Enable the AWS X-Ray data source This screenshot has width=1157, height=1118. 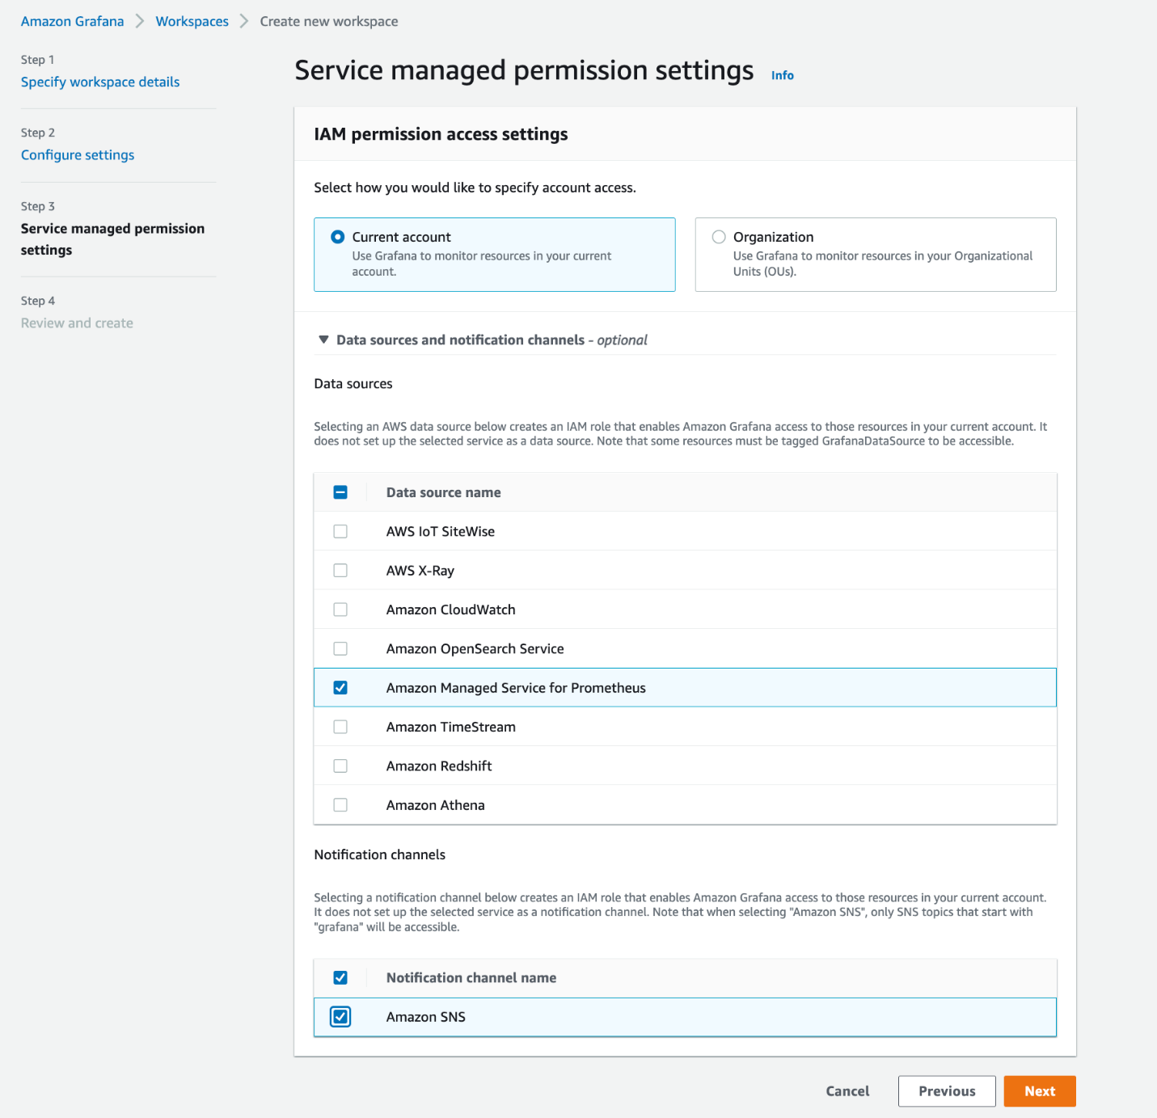(x=340, y=571)
